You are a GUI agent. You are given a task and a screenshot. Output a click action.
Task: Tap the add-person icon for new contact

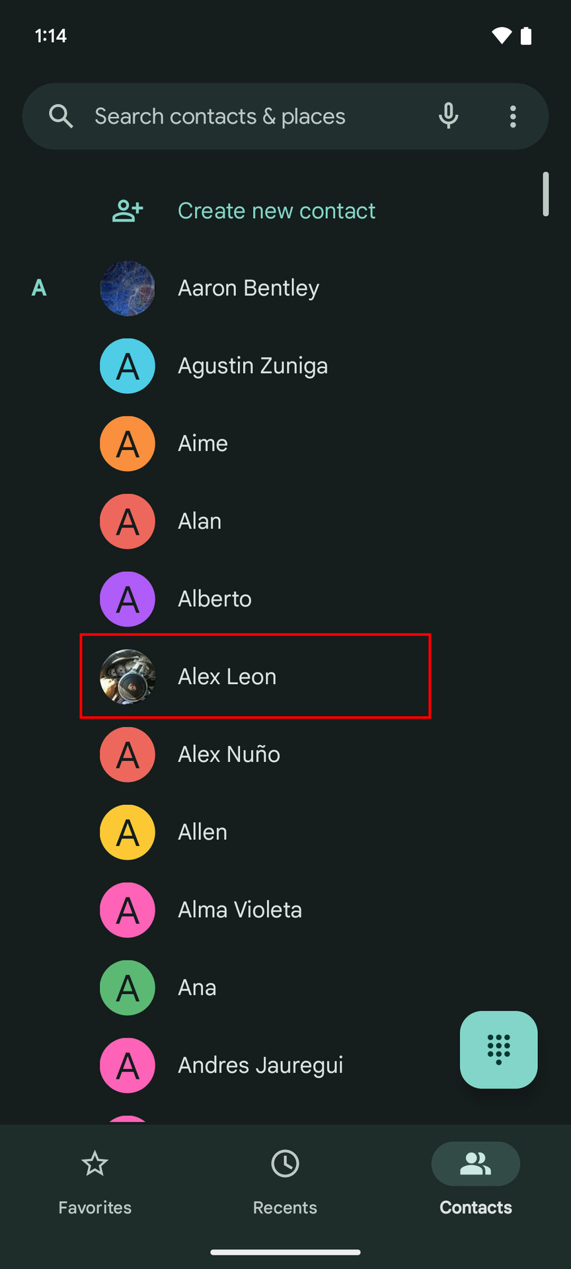tap(128, 211)
